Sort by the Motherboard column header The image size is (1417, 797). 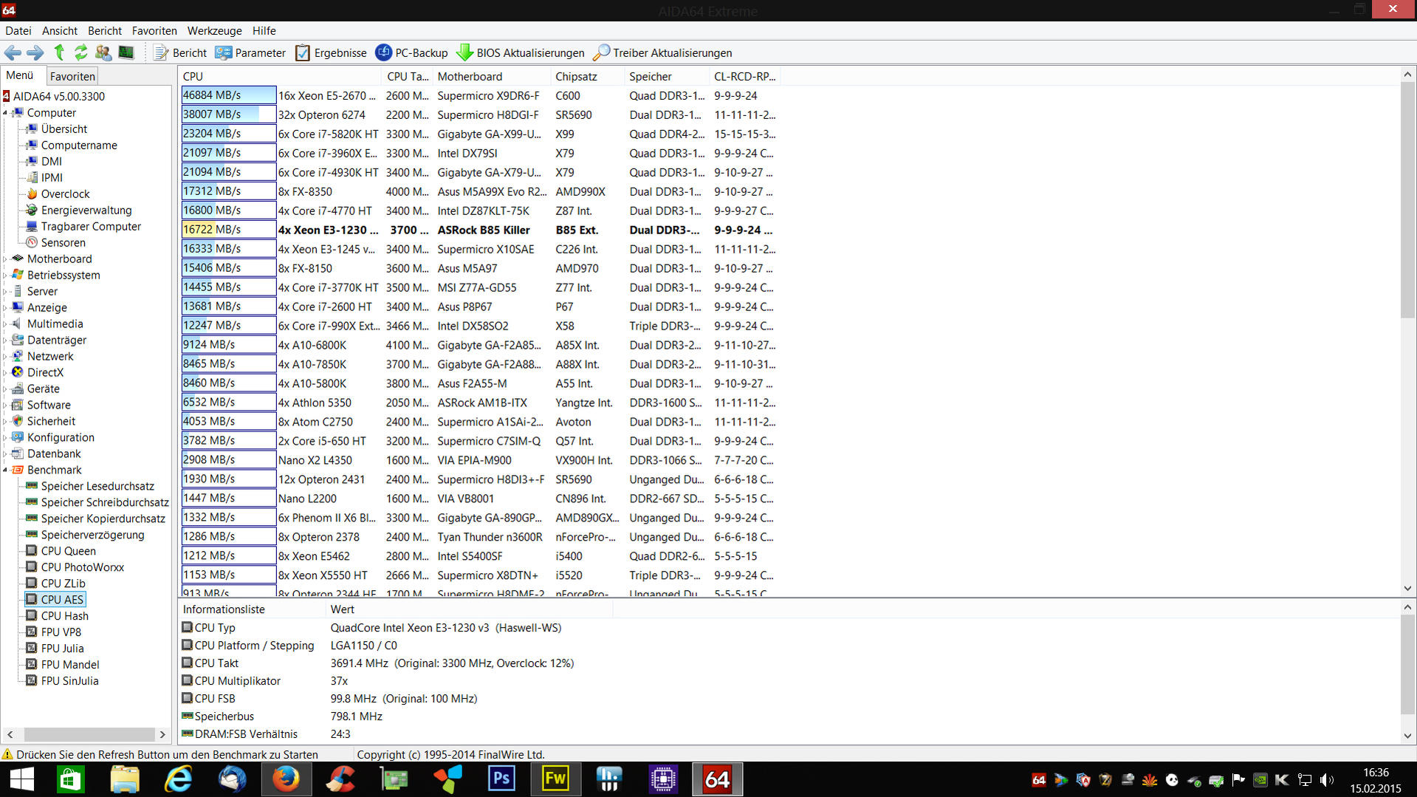tap(492, 76)
